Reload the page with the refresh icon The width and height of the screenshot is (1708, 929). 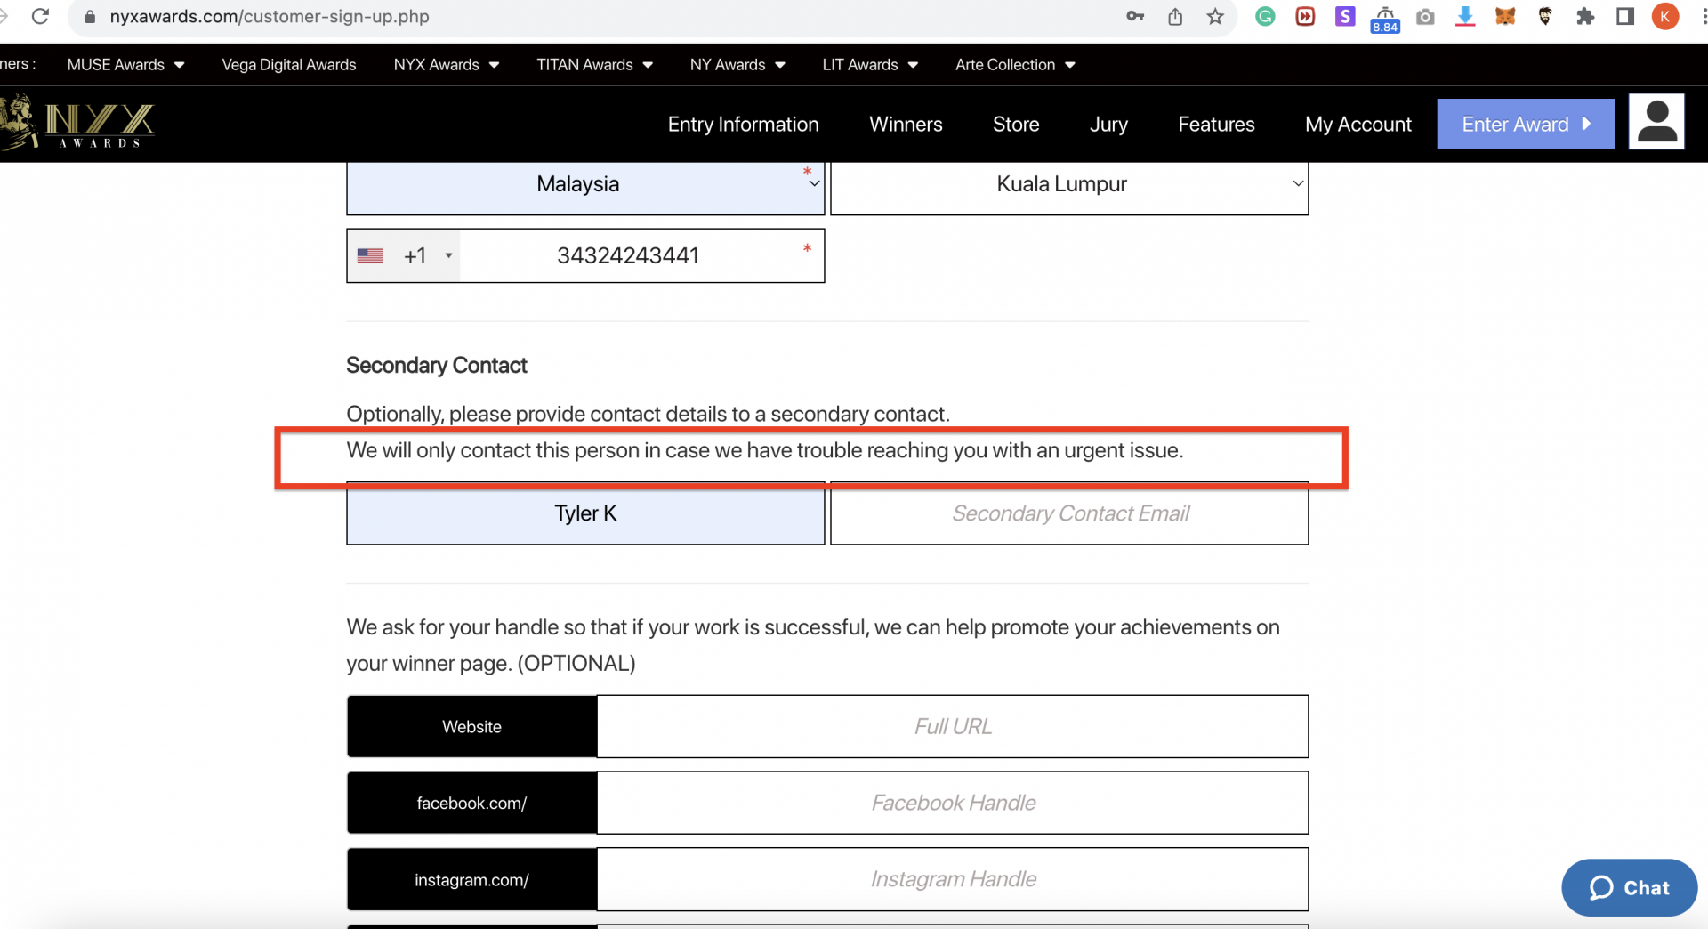click(40, 16)
